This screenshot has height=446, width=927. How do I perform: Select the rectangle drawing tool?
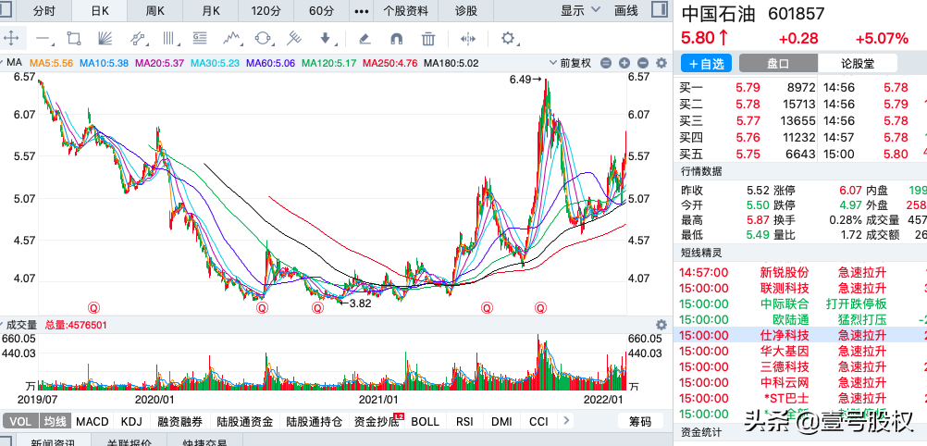[74, 39]
